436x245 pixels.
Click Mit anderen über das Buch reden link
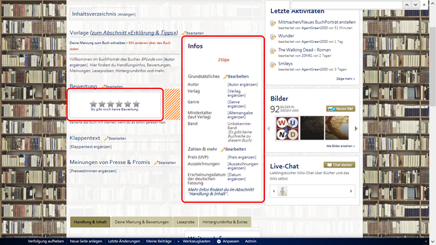(x=120, y=46)
